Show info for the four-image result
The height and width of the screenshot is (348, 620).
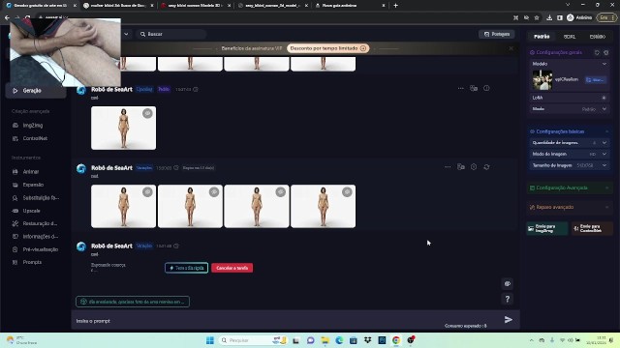click(474, 167)
